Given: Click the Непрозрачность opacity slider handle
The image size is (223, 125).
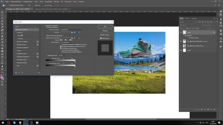Looking at the screenshot, I should point(72,33).
